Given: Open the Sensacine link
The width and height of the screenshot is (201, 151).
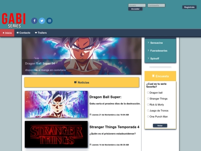Looking at the screenshot, I should [x=156, y=43].
